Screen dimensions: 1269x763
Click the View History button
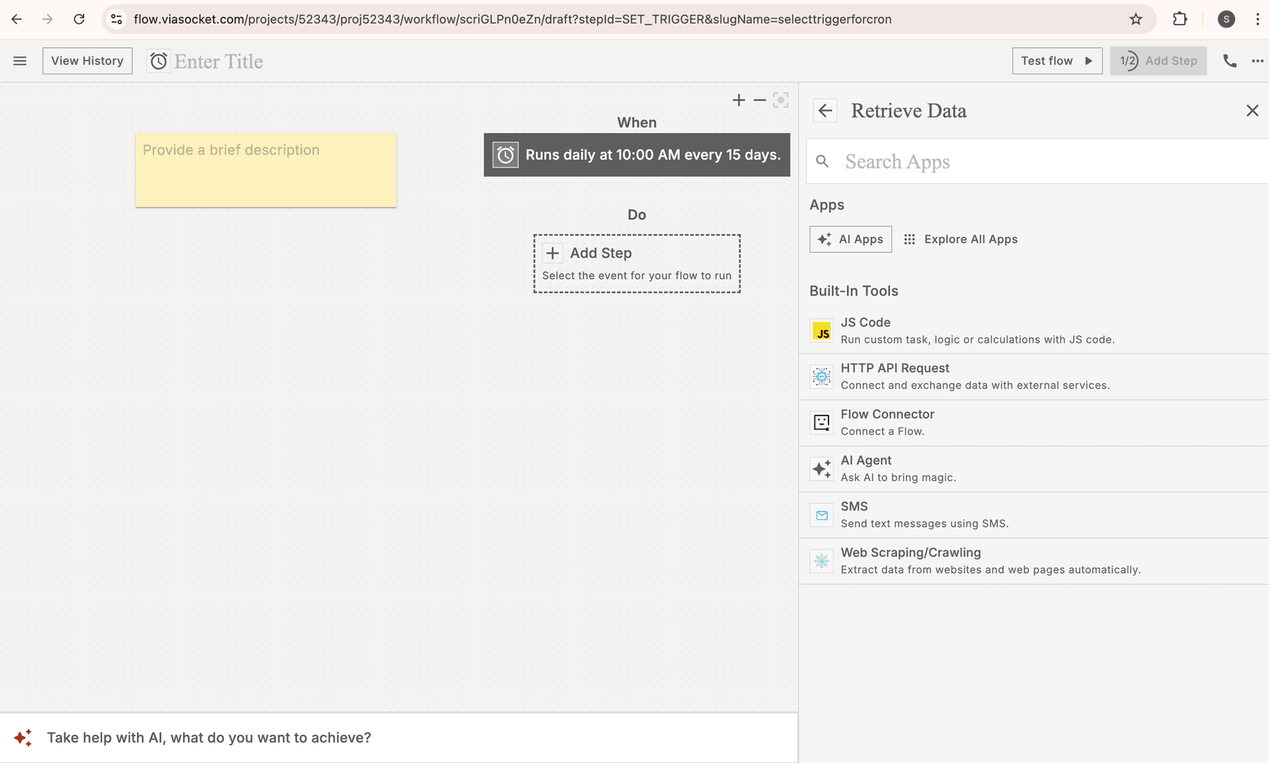pyautogui.click(x=87, y=61)
